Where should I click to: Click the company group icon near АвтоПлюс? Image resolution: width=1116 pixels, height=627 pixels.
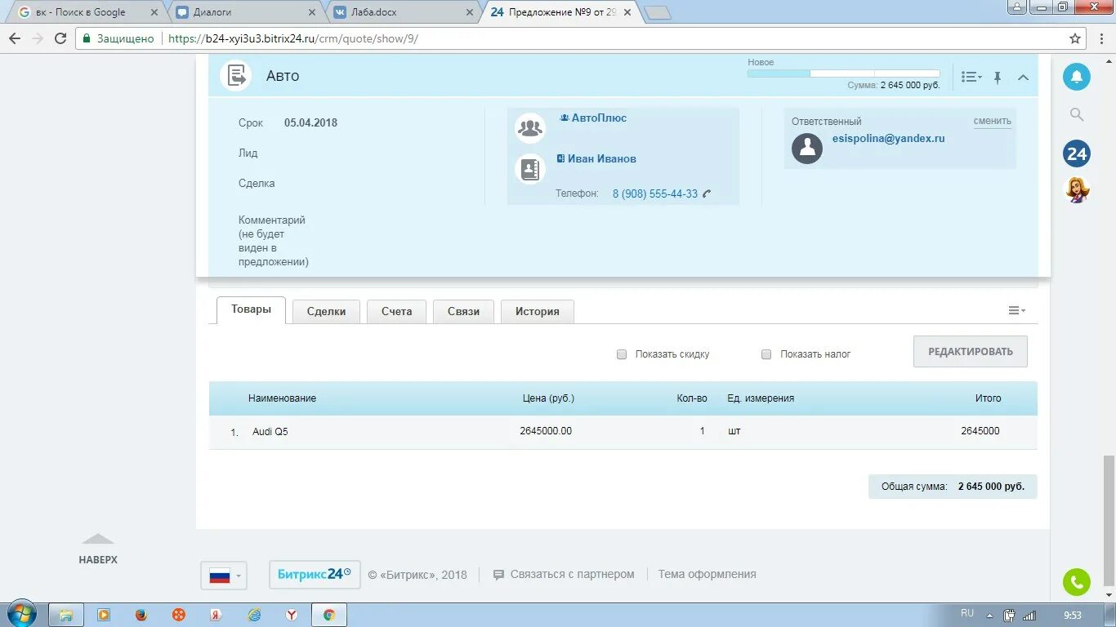530,128
